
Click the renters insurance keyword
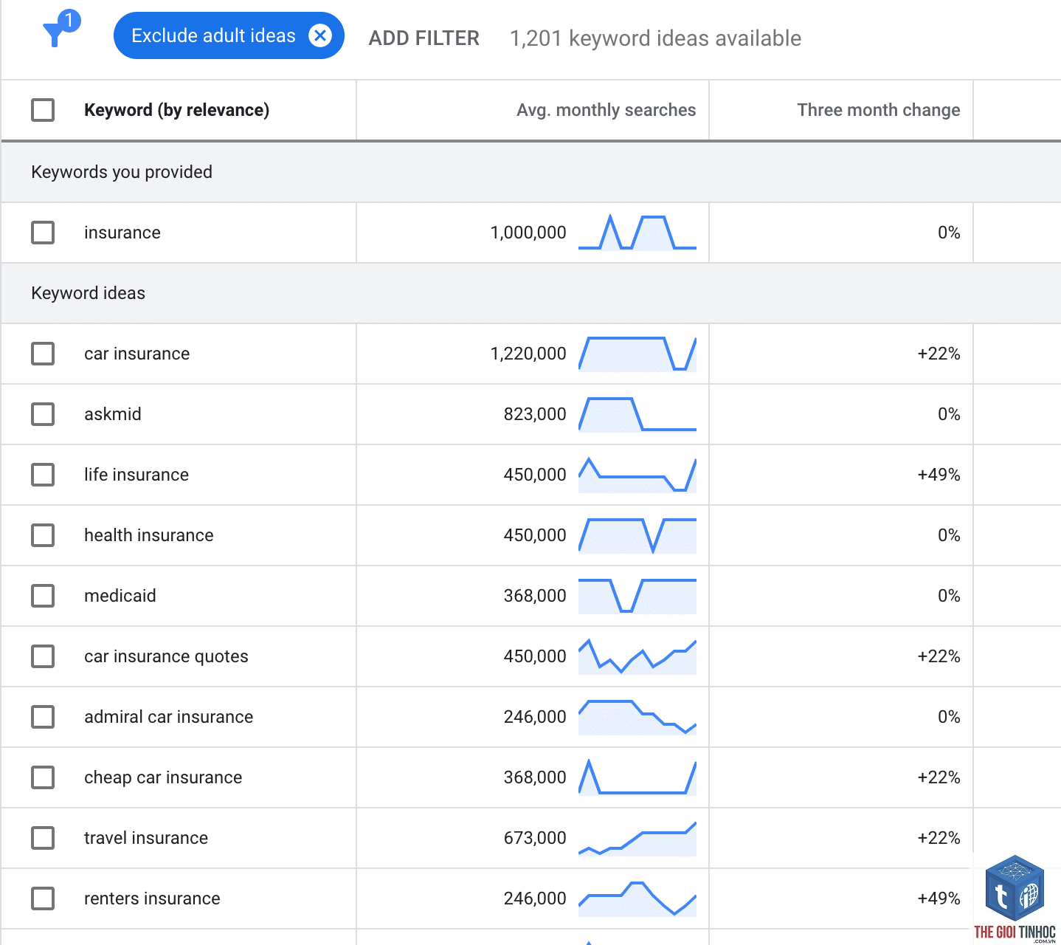[152, 898]
